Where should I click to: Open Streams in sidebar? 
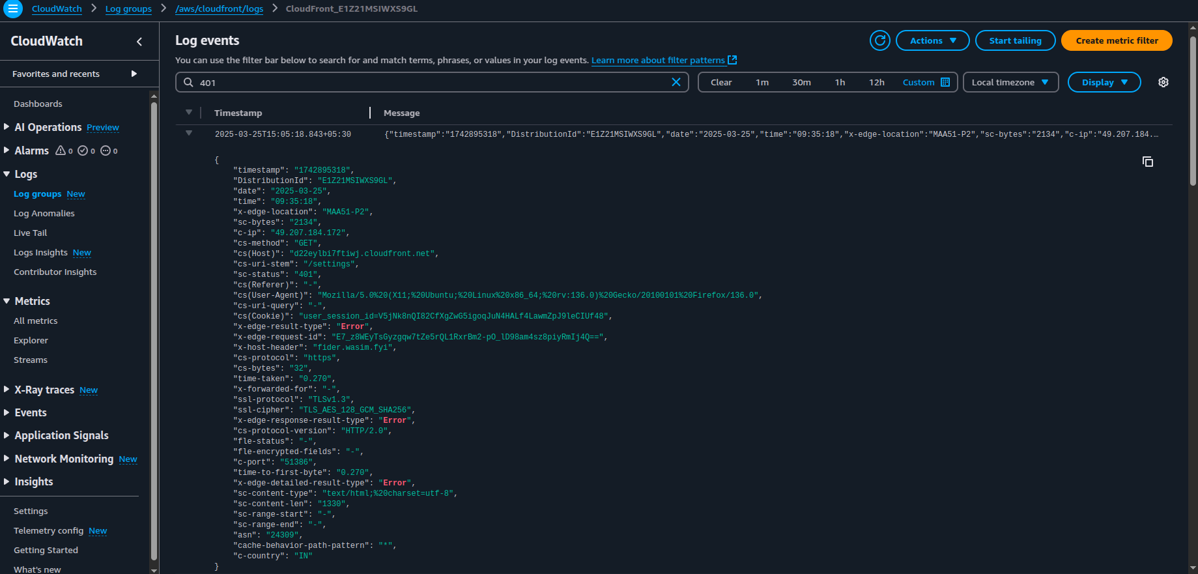pos(30,360)
